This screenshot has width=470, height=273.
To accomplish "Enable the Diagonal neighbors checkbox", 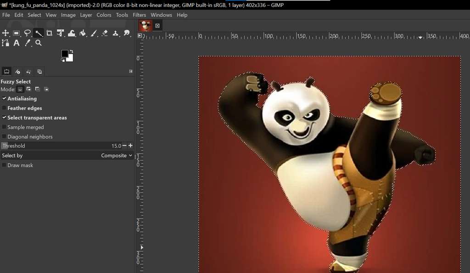I will click(4, 136).
